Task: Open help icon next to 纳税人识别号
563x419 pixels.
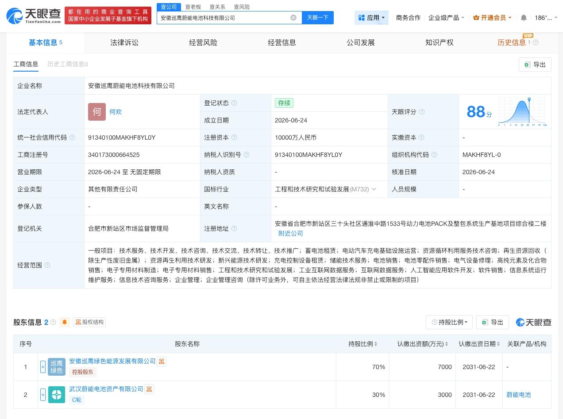Action: point(247,155)
